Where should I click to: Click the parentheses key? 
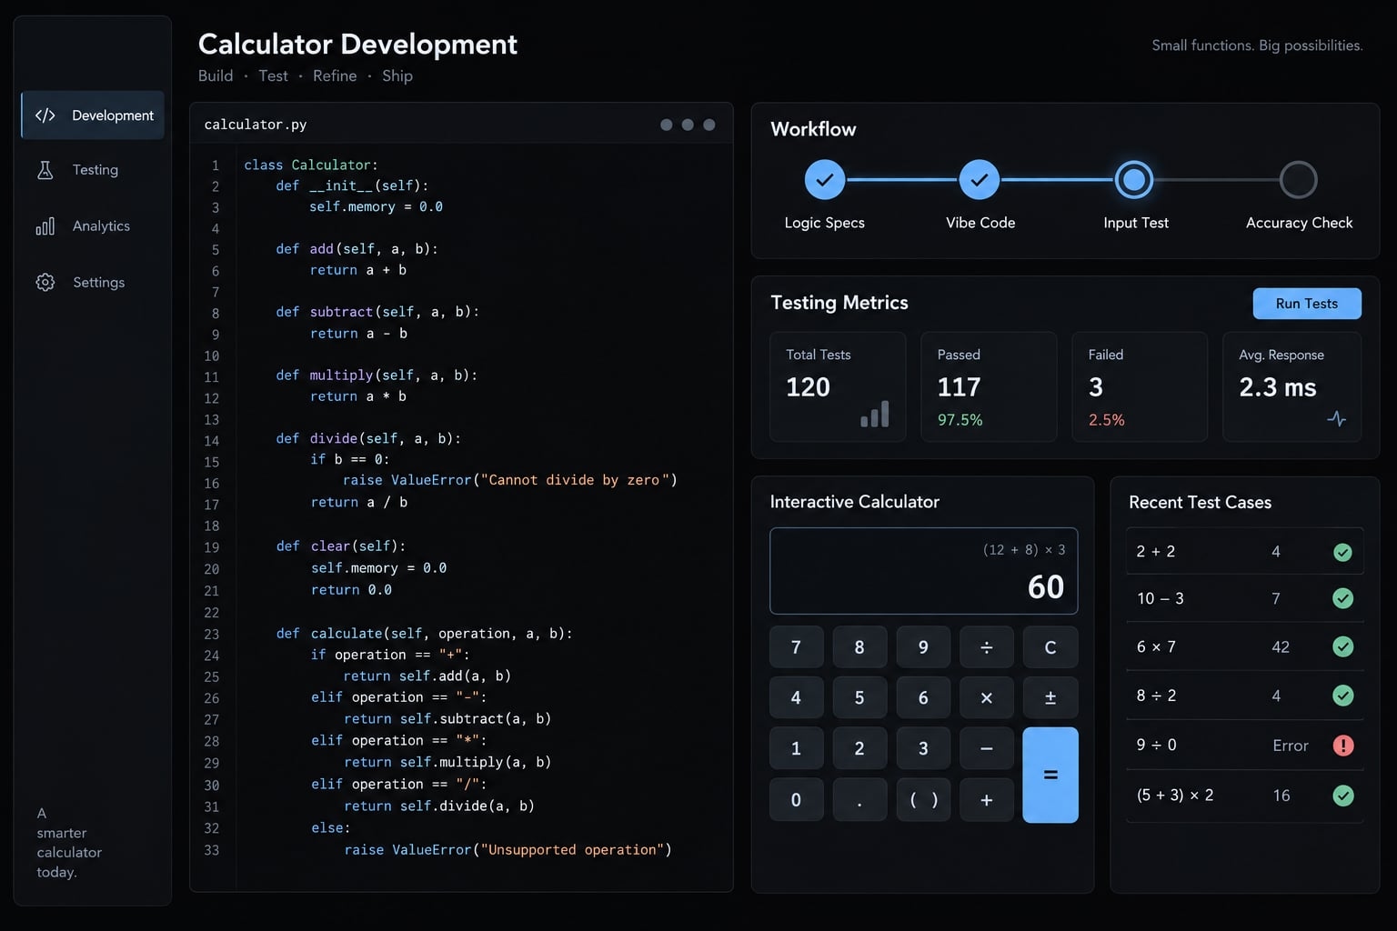923,800
